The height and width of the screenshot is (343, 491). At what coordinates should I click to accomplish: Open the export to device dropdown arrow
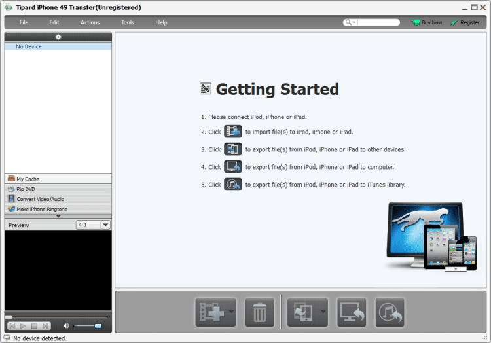(323, 312)
